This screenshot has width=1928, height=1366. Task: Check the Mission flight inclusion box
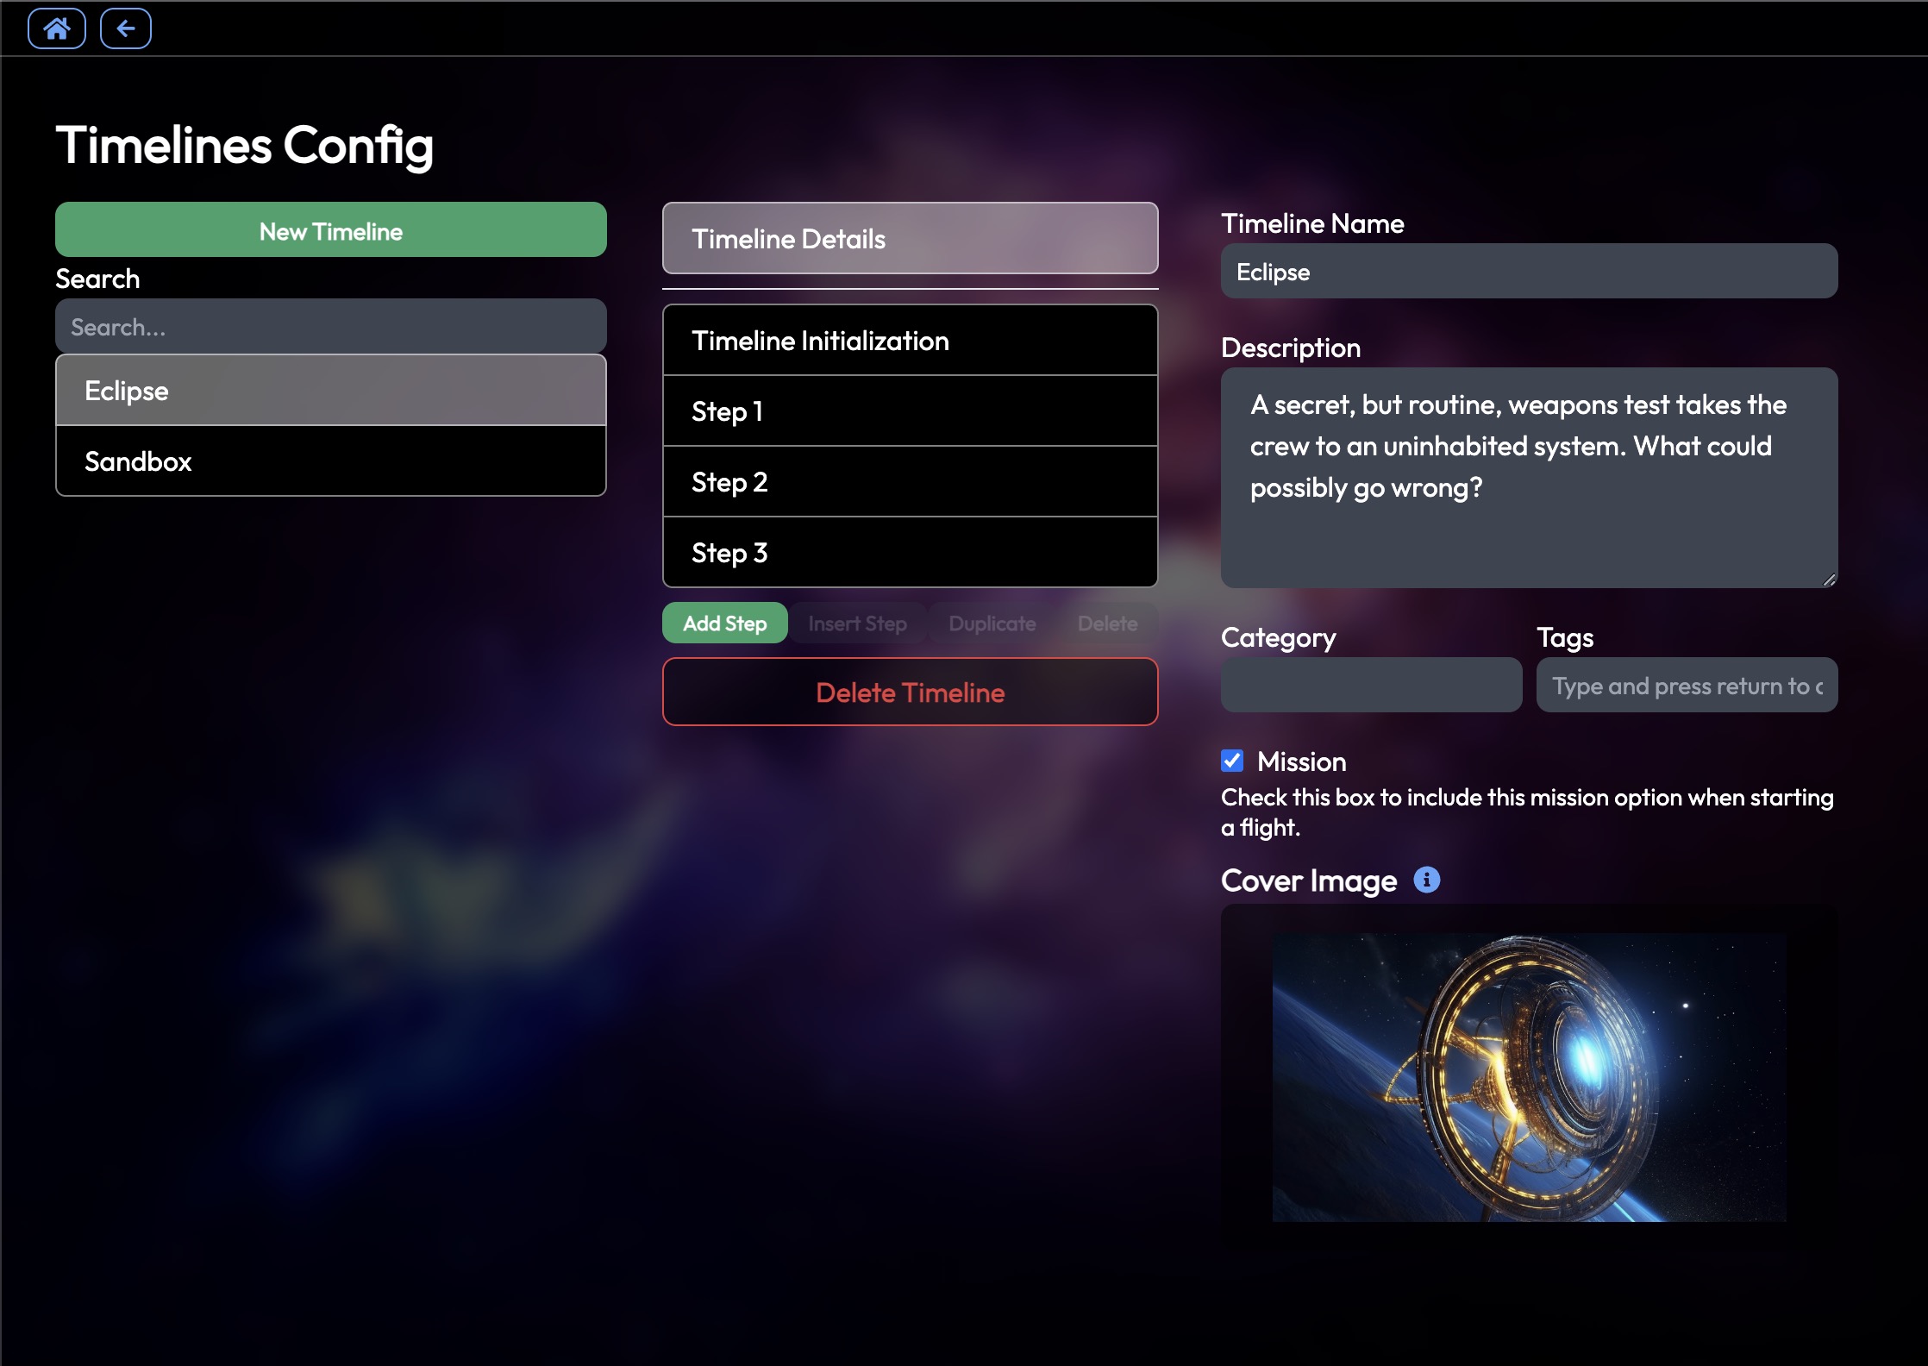pyautogui.click(x=1232, y=760)
